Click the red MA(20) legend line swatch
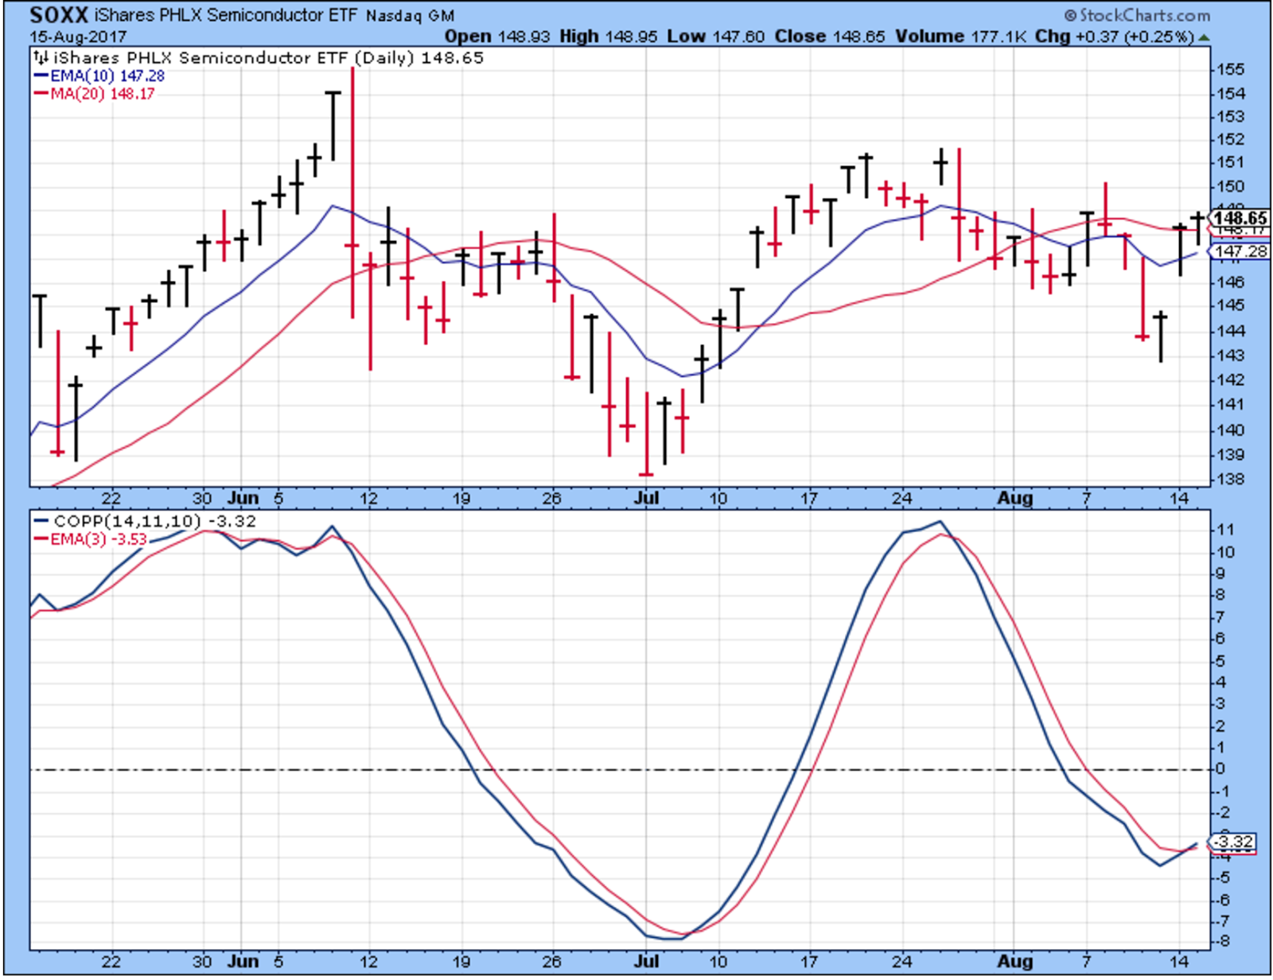This screenshot has width=1273, height=980. (41, 94)
